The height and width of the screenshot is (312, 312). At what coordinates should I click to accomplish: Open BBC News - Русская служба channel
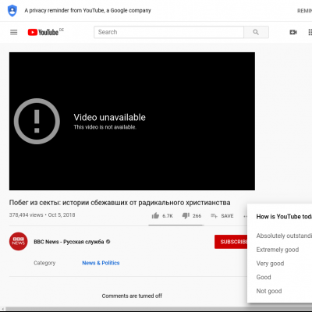[x=69, y=242]
